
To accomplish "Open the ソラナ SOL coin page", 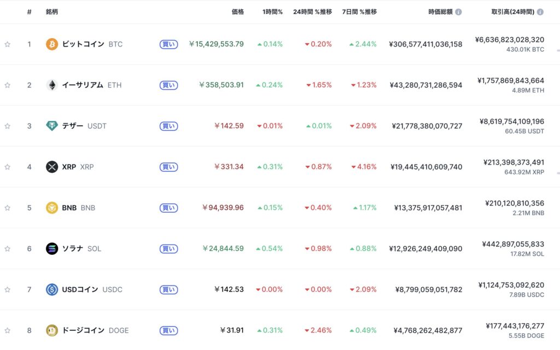I will (81, 249).
